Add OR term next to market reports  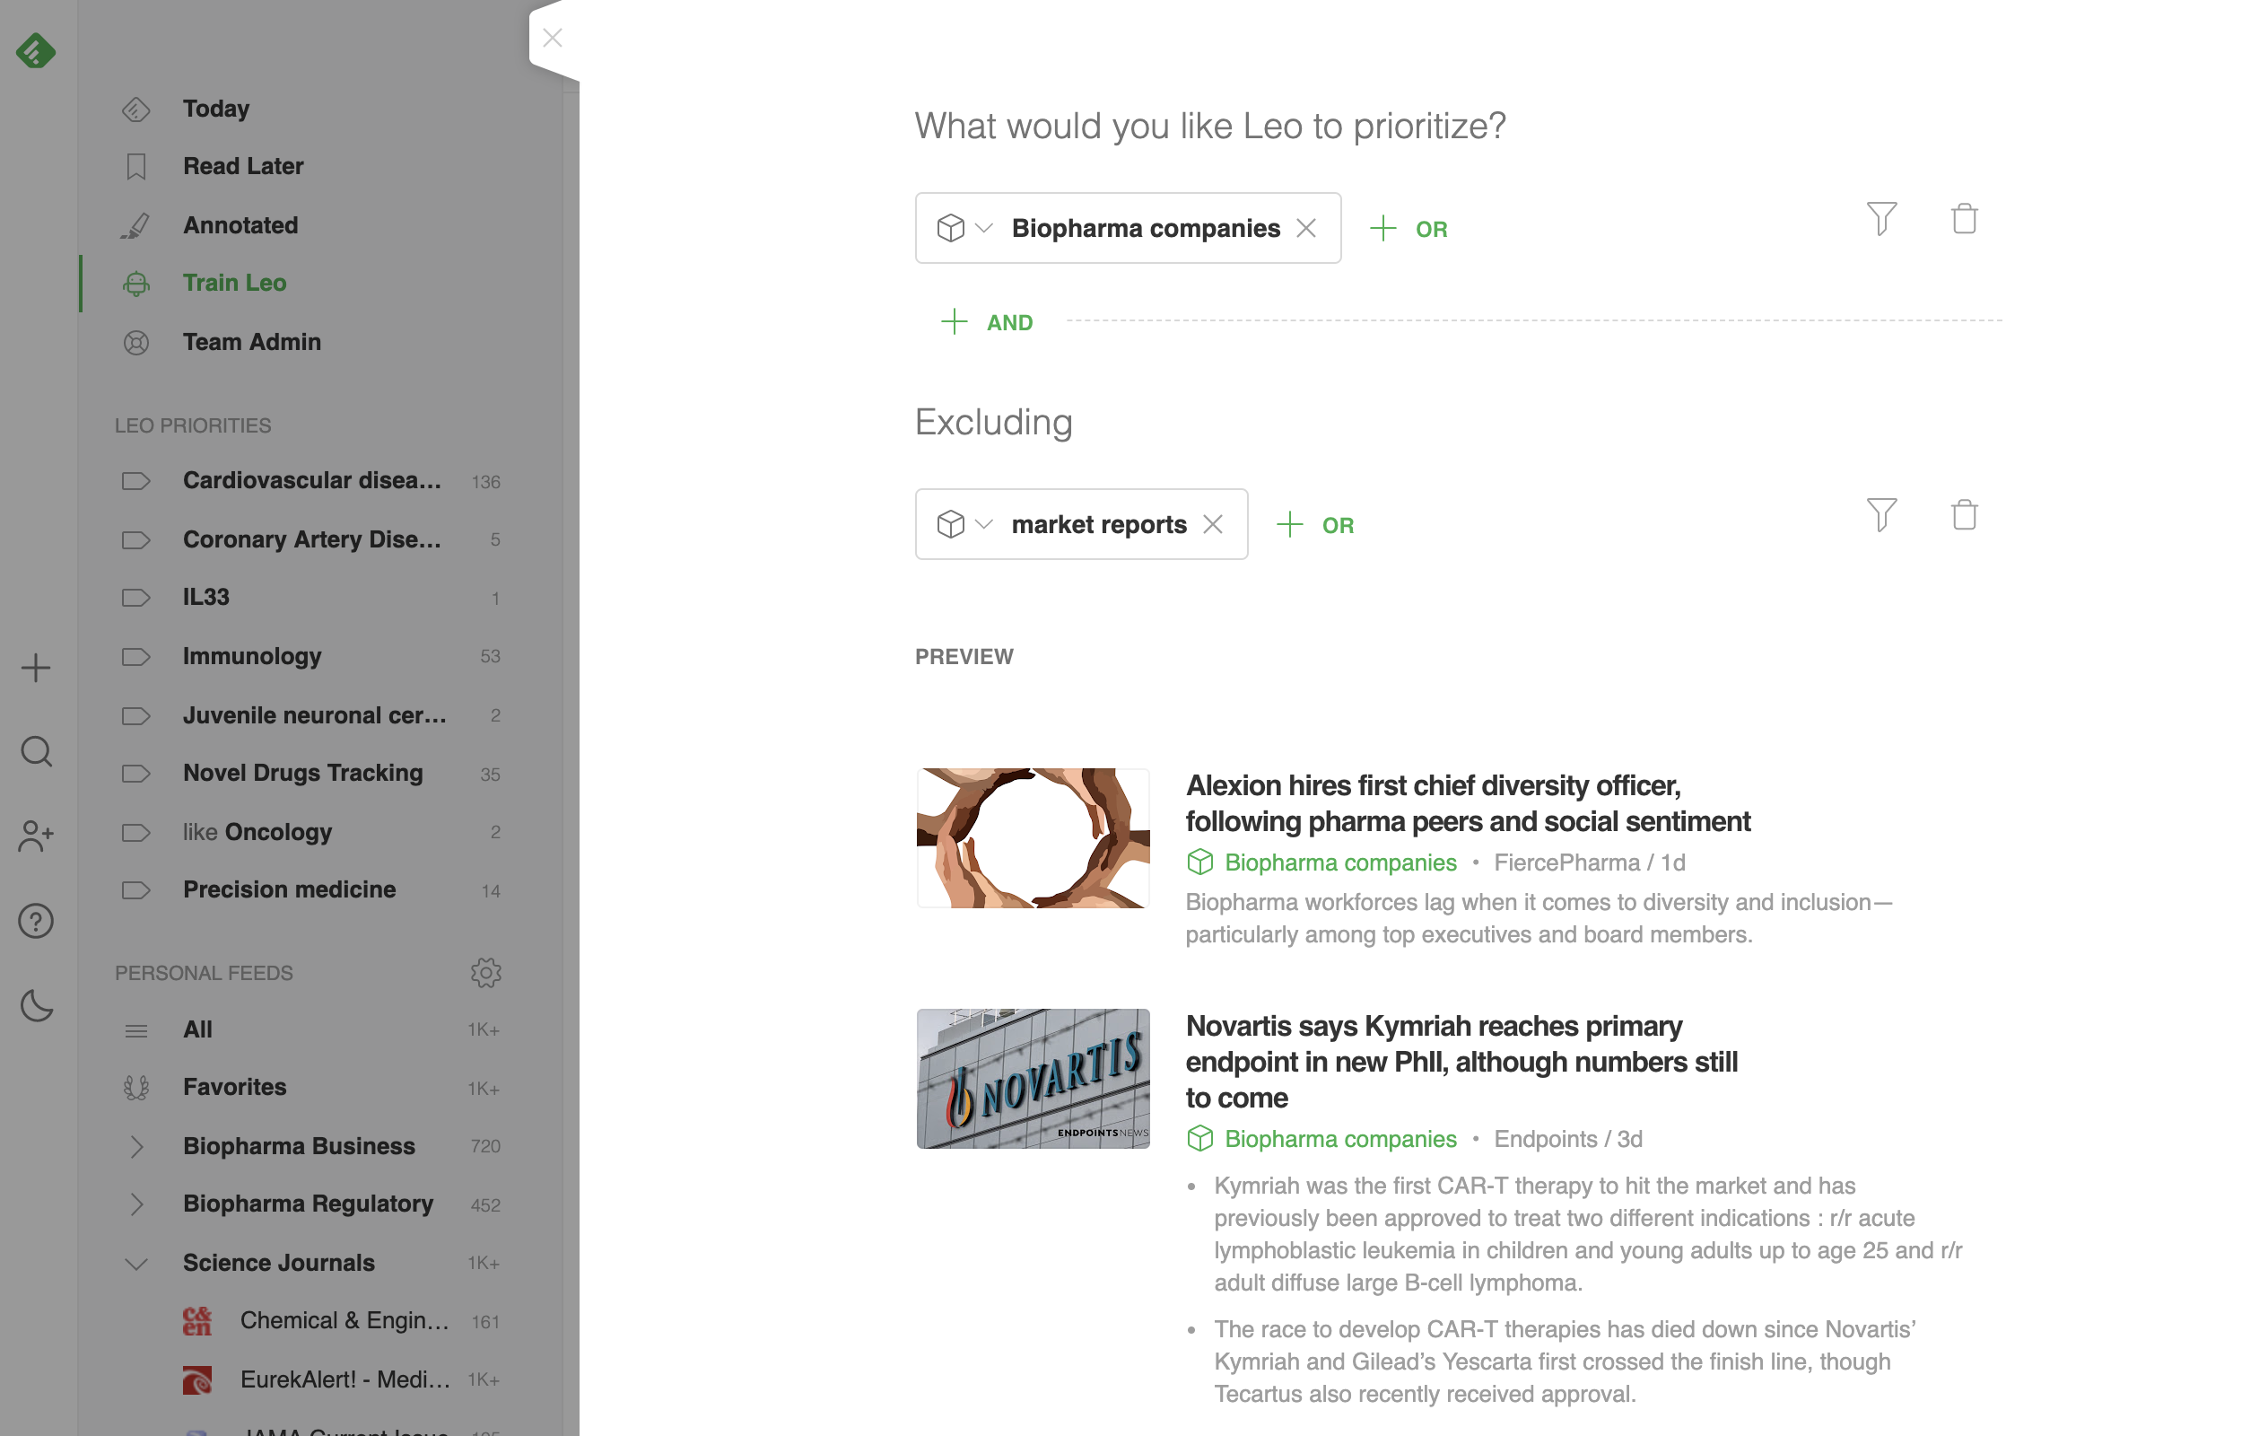1315,525
